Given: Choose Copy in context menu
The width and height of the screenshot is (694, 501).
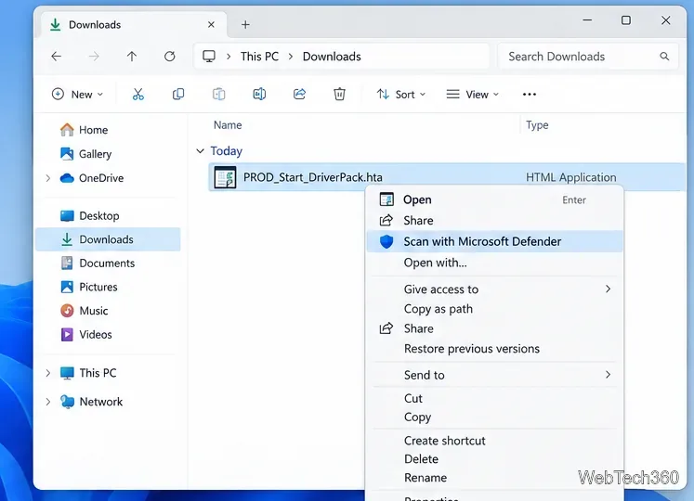Looking at the screenshot, I should point(494,417).
